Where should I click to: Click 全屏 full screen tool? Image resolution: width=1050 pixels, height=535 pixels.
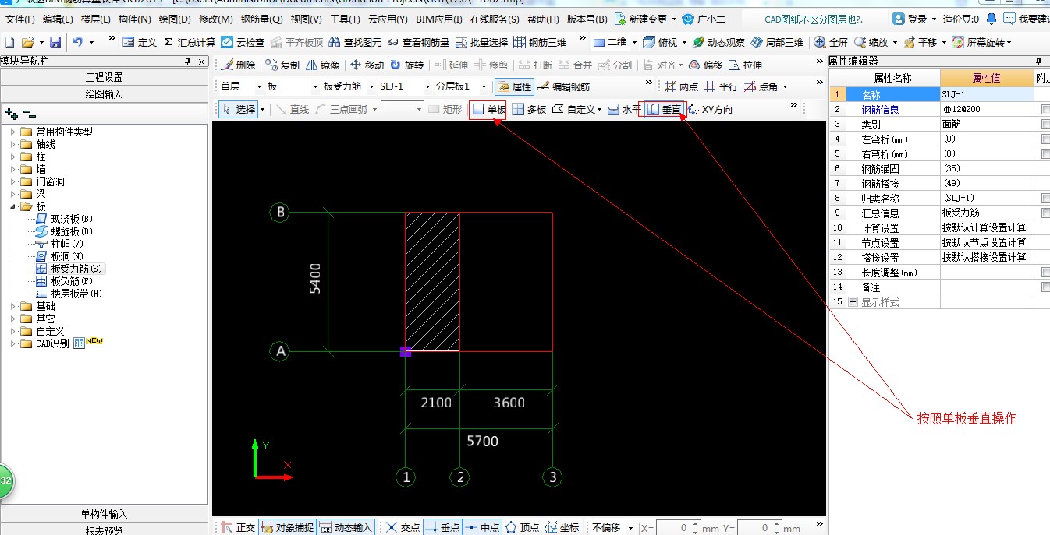pos(832,42)
